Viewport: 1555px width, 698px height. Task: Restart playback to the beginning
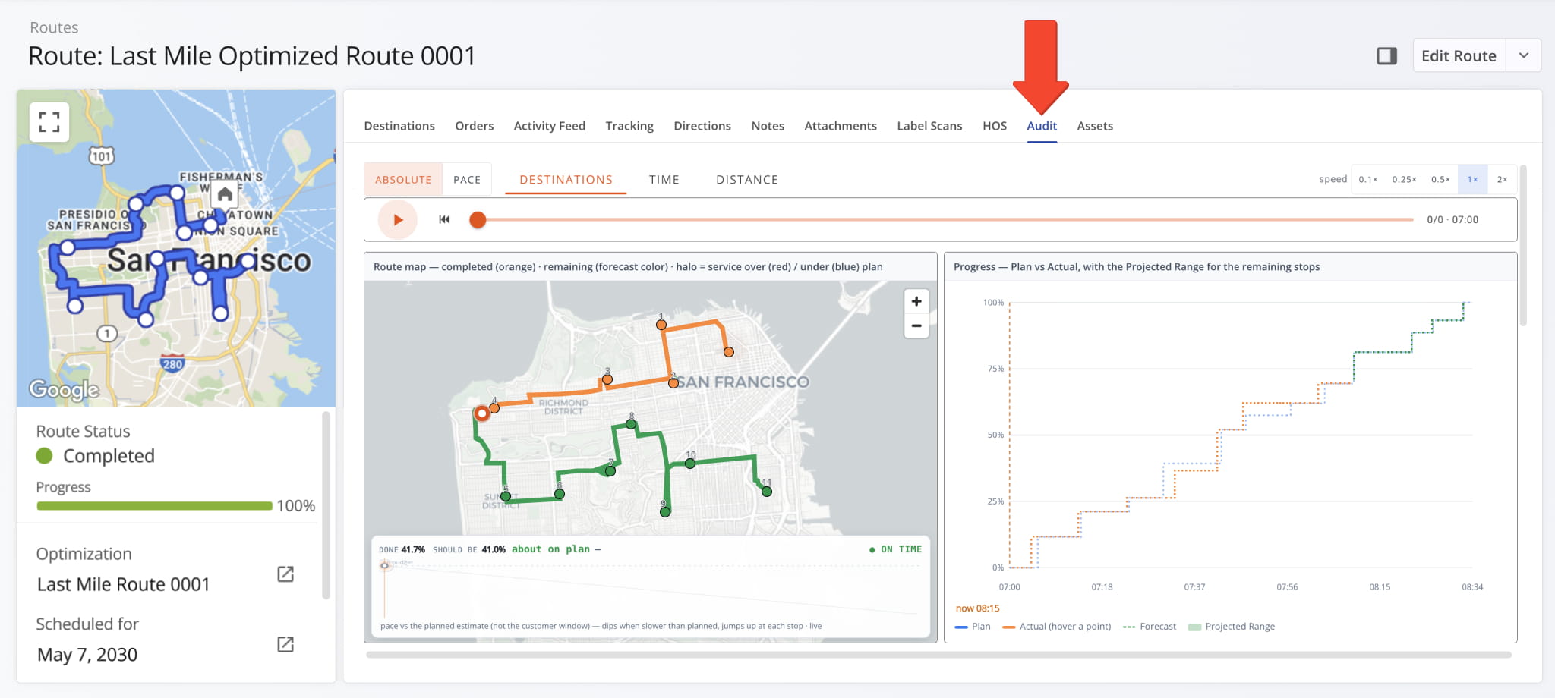pos(444,220)
